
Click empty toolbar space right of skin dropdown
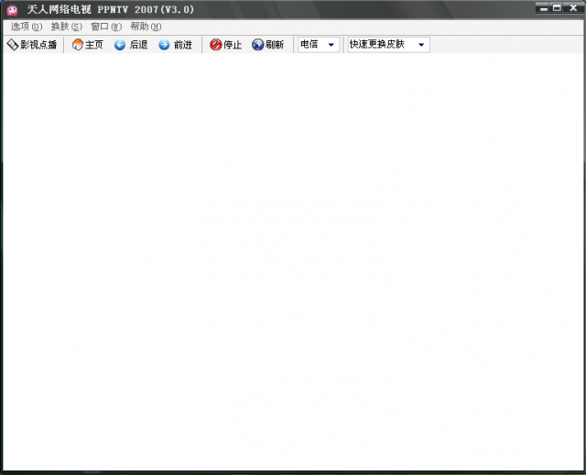(504, 45)
